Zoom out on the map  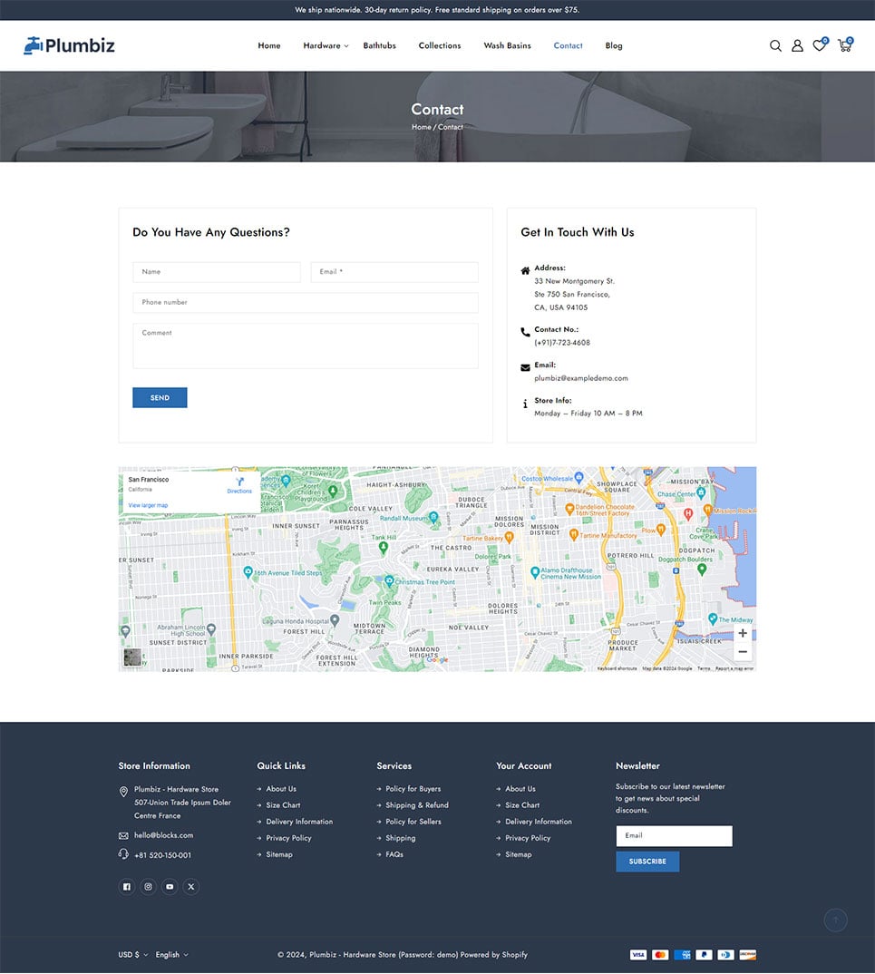click(x=743, y=652)
